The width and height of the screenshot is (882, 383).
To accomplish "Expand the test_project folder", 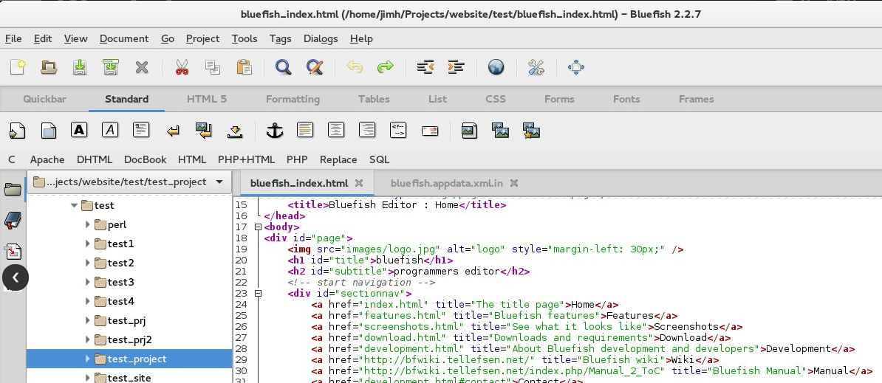I will 88,359.
